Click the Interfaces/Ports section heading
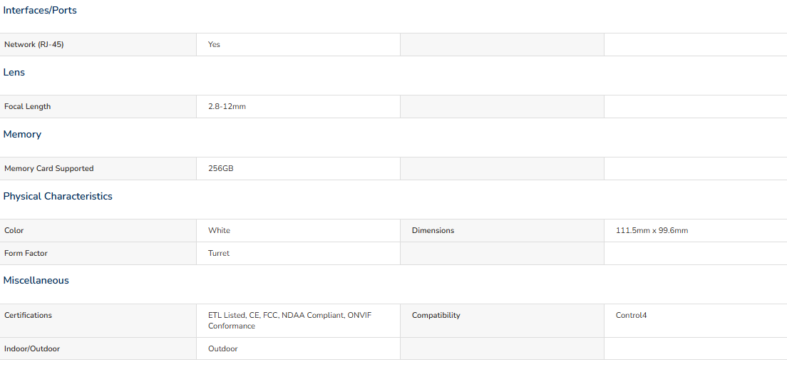 [40, 11]
